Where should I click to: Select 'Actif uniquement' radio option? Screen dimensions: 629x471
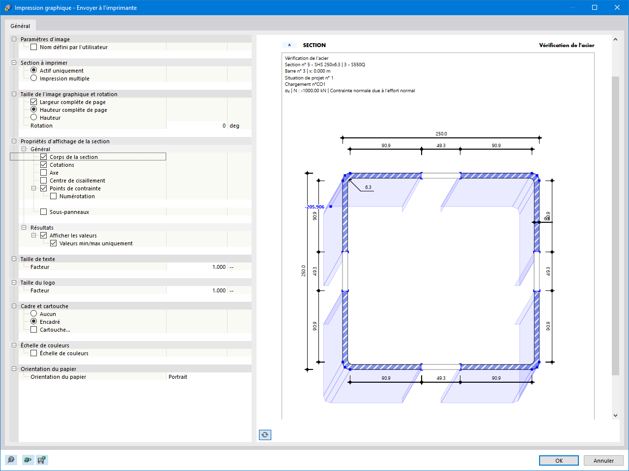[33, 70]
